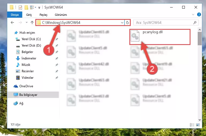Image resolution: width=206 pixels, height=136 pixels.
Task: Click the view layout icon in title bar
Action: pyautogui.click(x=32, y=7)
